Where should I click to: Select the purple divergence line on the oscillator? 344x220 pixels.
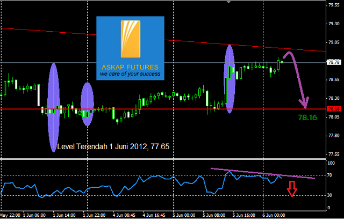(263, 173)
